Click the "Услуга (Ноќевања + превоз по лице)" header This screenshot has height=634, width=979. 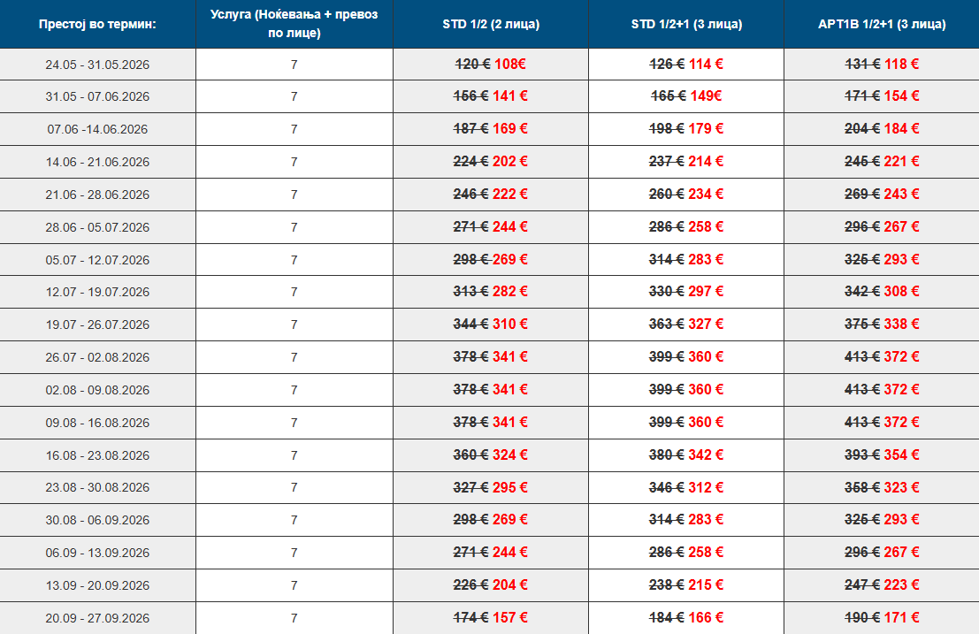tap(294, 24)
